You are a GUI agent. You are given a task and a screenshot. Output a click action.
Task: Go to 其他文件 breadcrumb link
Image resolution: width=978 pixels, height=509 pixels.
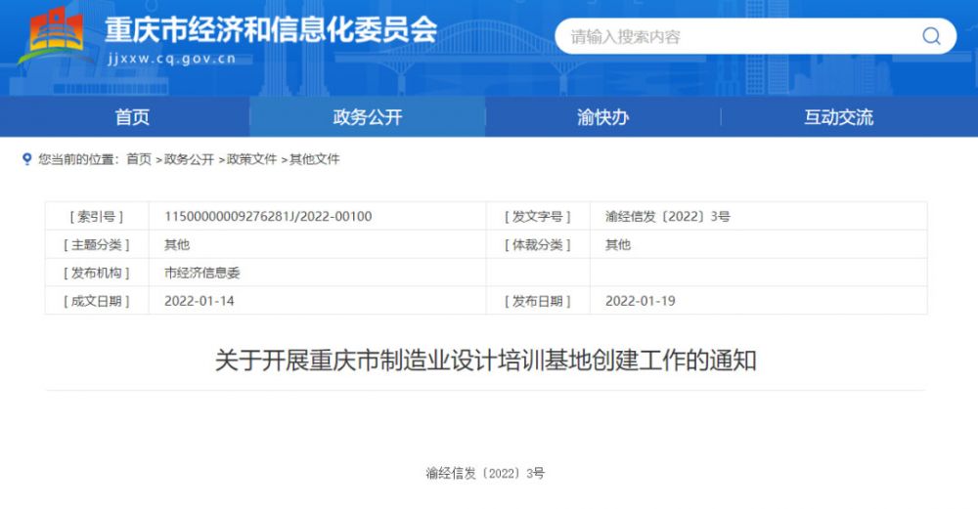(x=314, y=159)
